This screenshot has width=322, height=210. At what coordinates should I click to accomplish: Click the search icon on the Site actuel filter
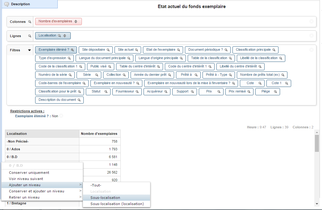(136, 49)
